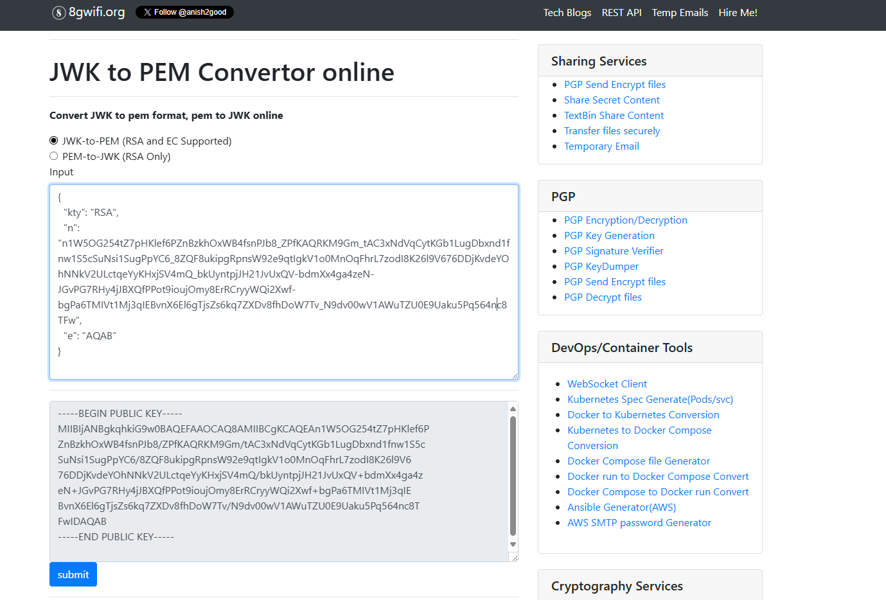Click the input textarea resize handle

[515, 376]
